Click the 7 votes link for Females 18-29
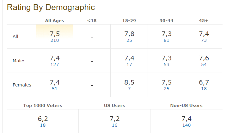Image resolution: width=233 pixels, height=133 pixels. 129,89
